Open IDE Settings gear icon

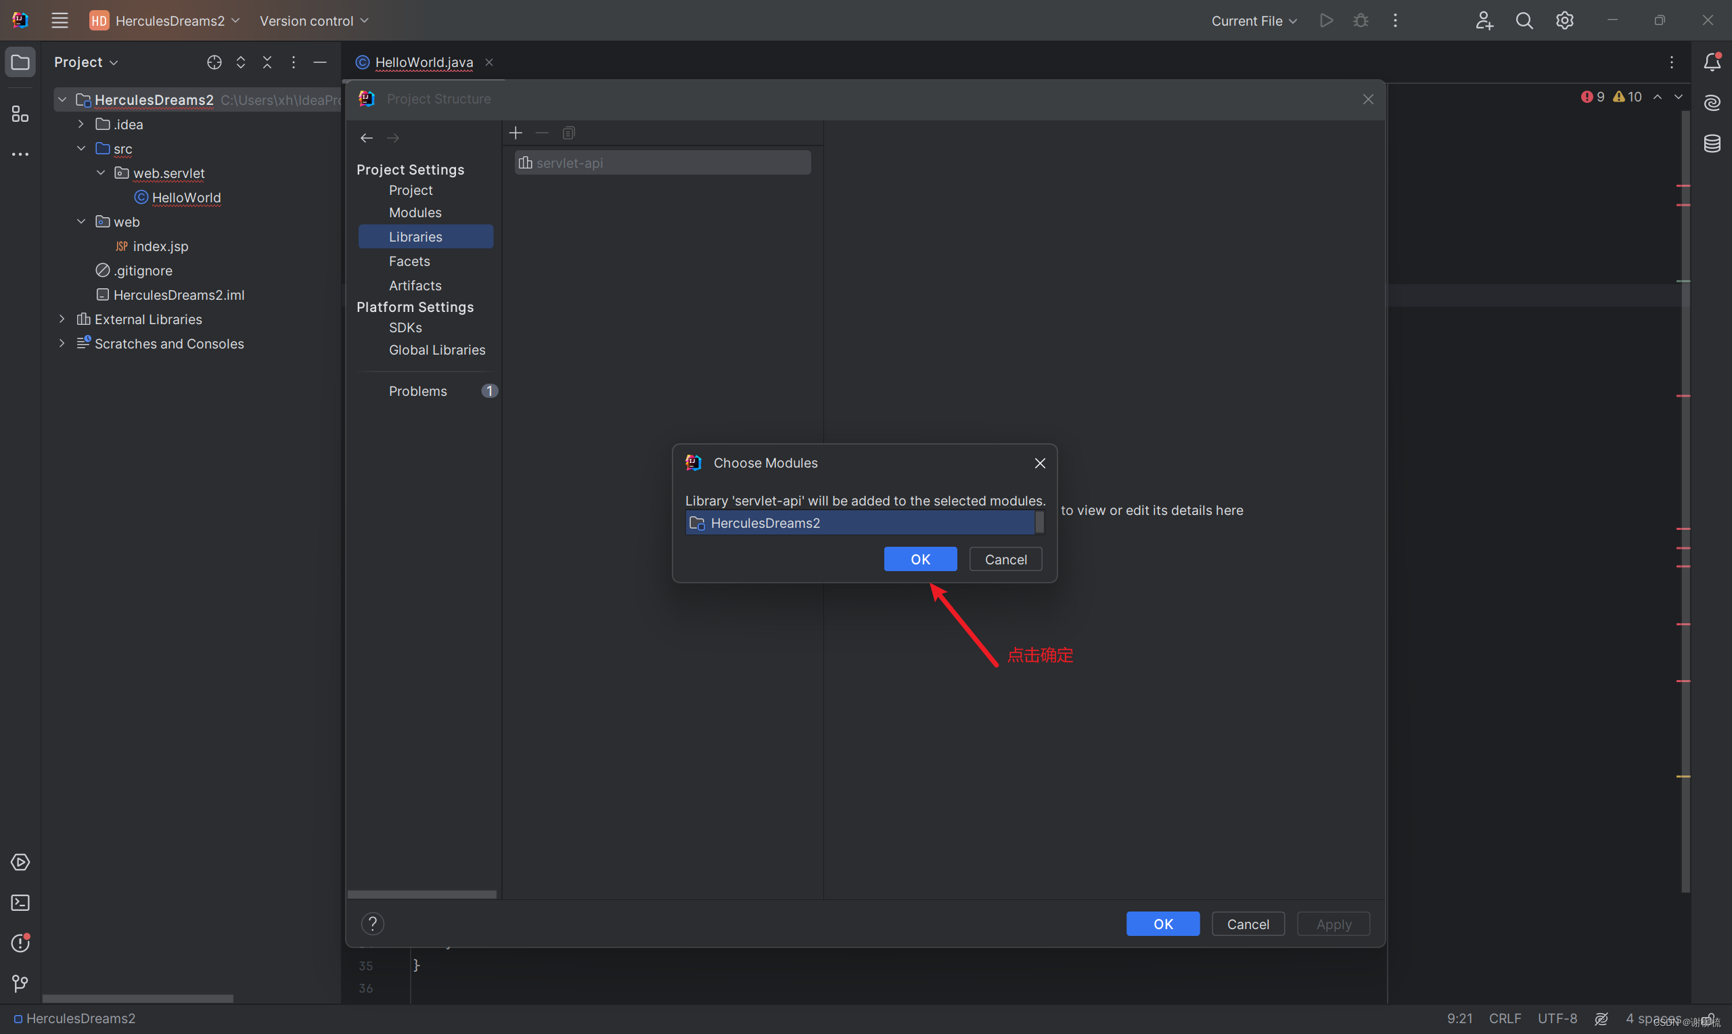(1564, 20)
